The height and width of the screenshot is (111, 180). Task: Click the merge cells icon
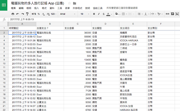(x=130, y=14)
